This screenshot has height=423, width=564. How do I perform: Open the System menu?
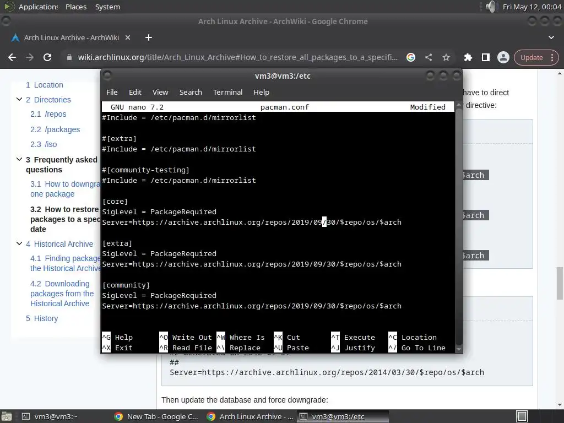pos(107,7)
